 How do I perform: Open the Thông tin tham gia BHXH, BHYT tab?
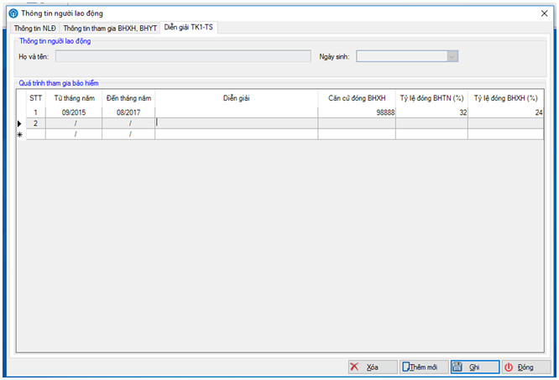coord(110,29)
